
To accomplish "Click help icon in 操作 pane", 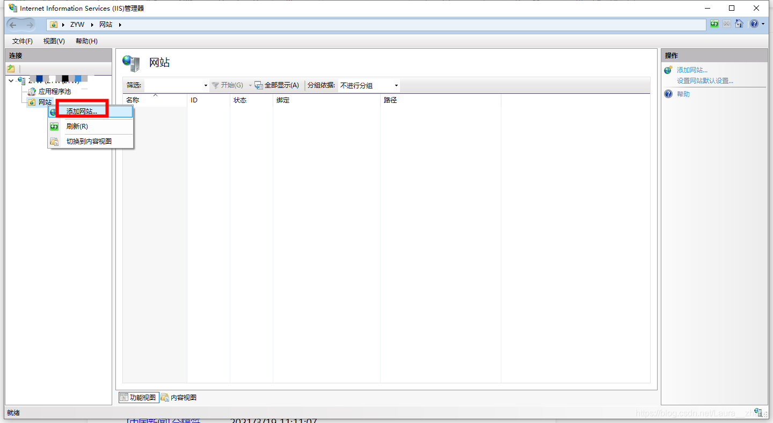I will coord(668,94).
